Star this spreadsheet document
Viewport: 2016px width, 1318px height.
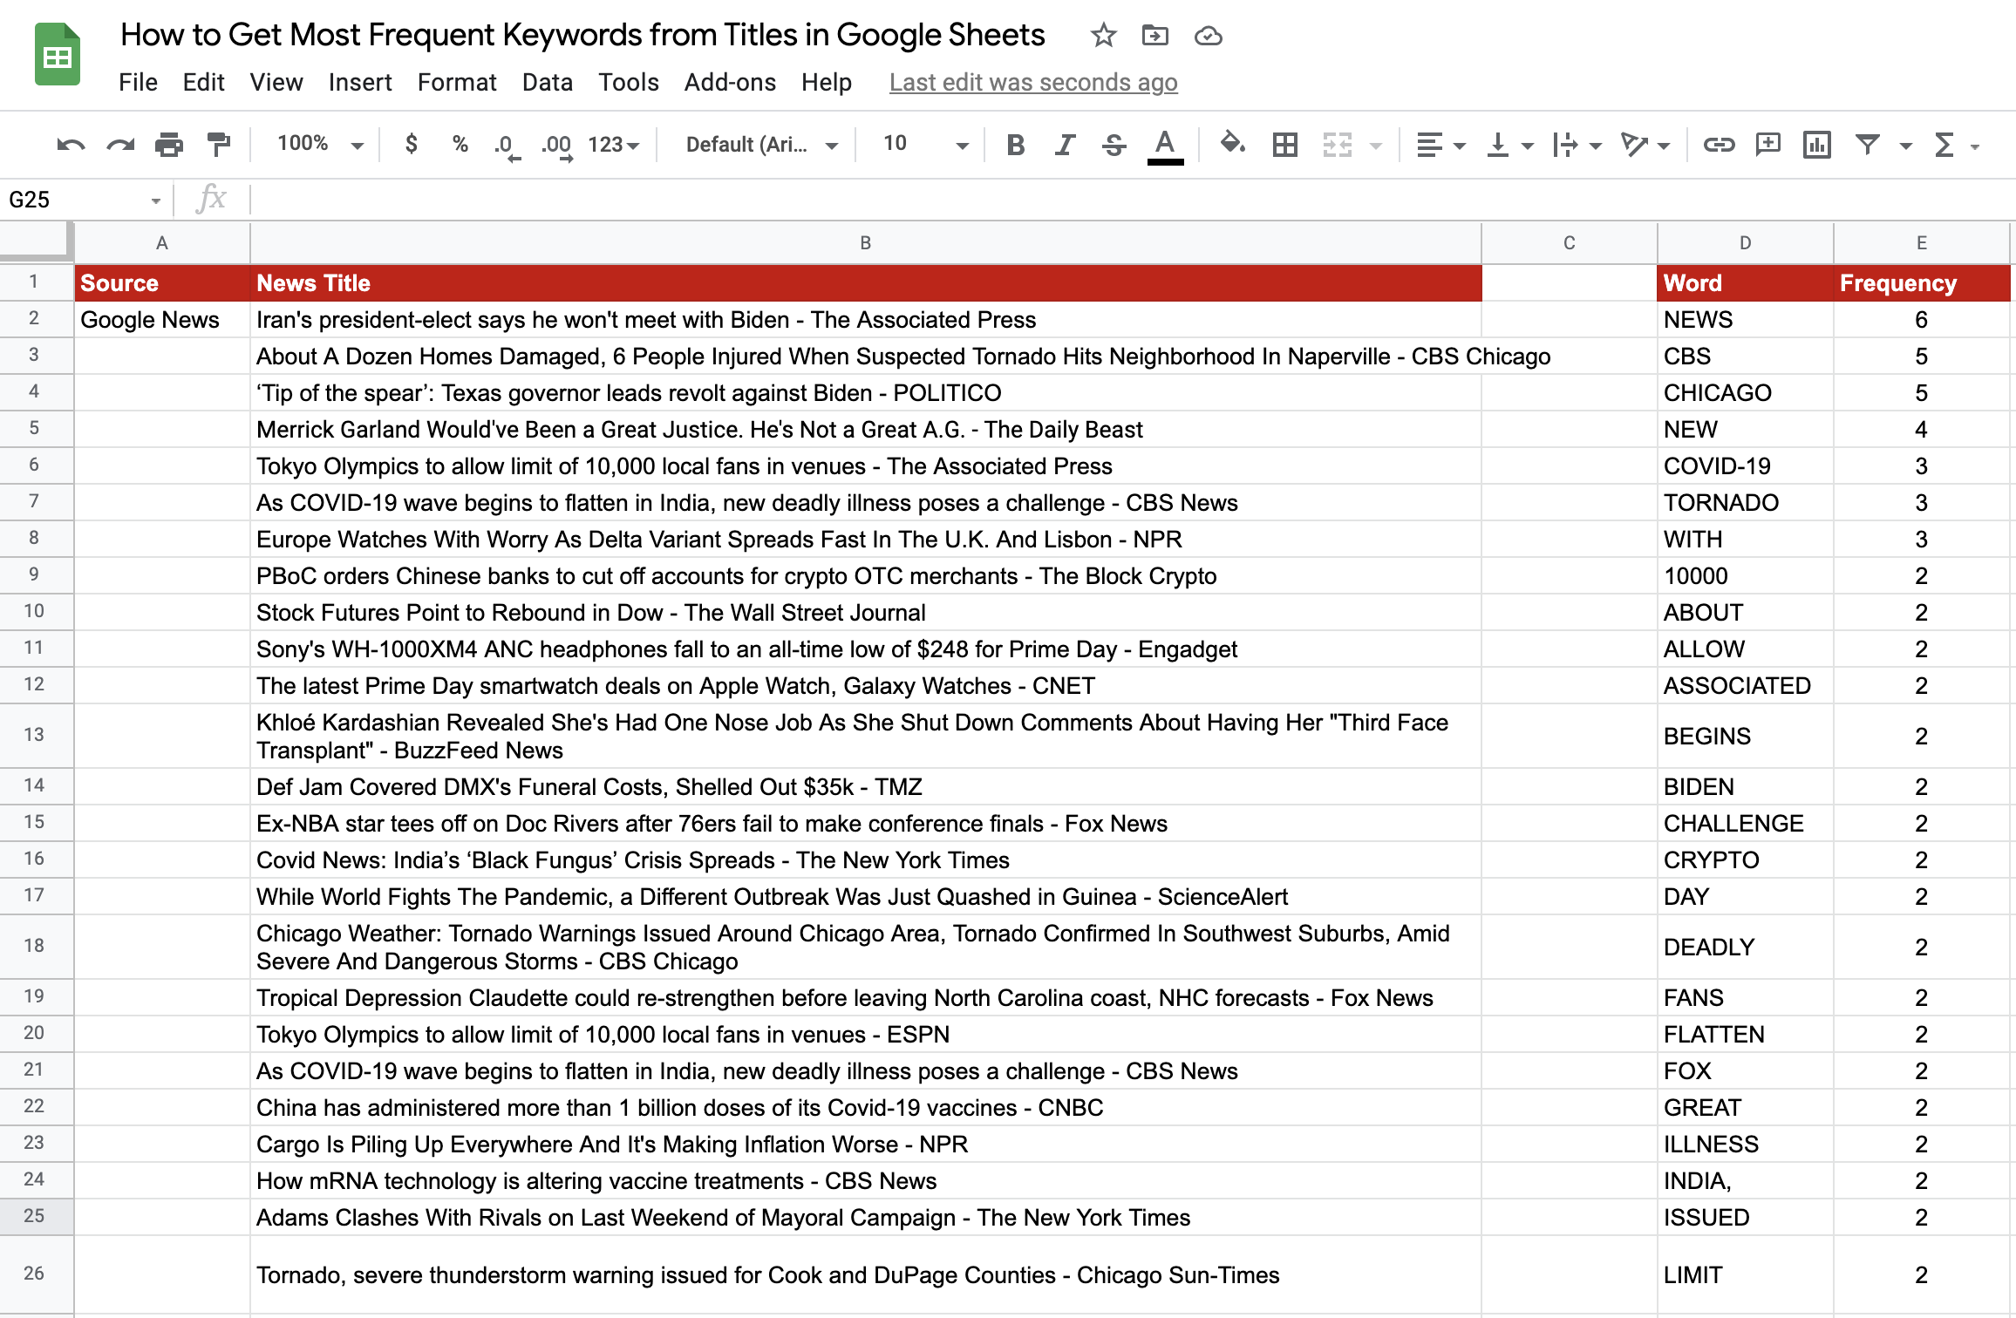pyautogui.click(x=1103, y=36)
